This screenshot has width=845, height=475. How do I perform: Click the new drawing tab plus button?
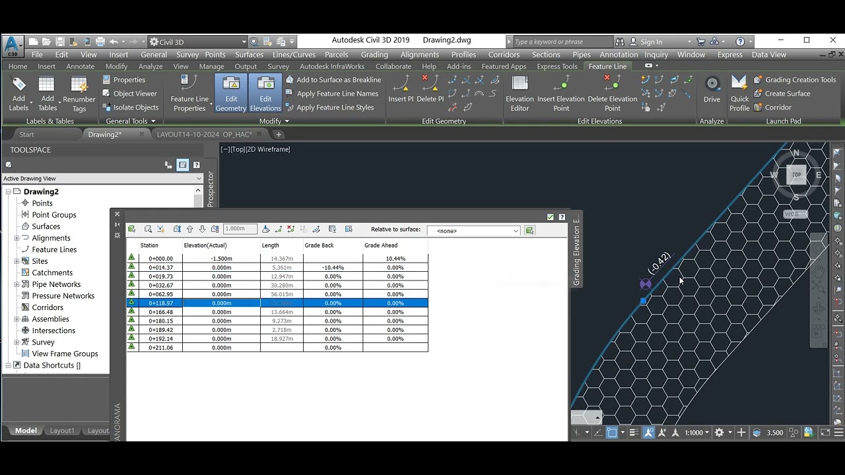pos(279,135)
